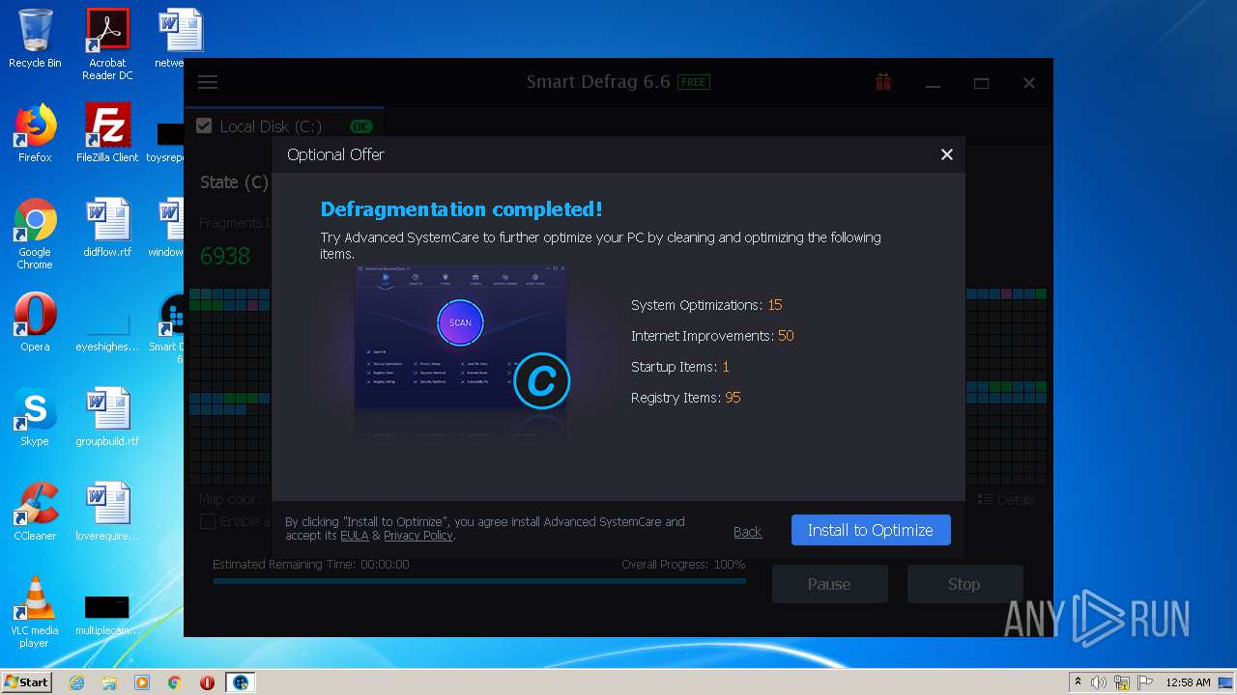This screenshot has height=695, width=1237.
Task: Maximize the Smart Defrag window
Action: click(981, 83)
